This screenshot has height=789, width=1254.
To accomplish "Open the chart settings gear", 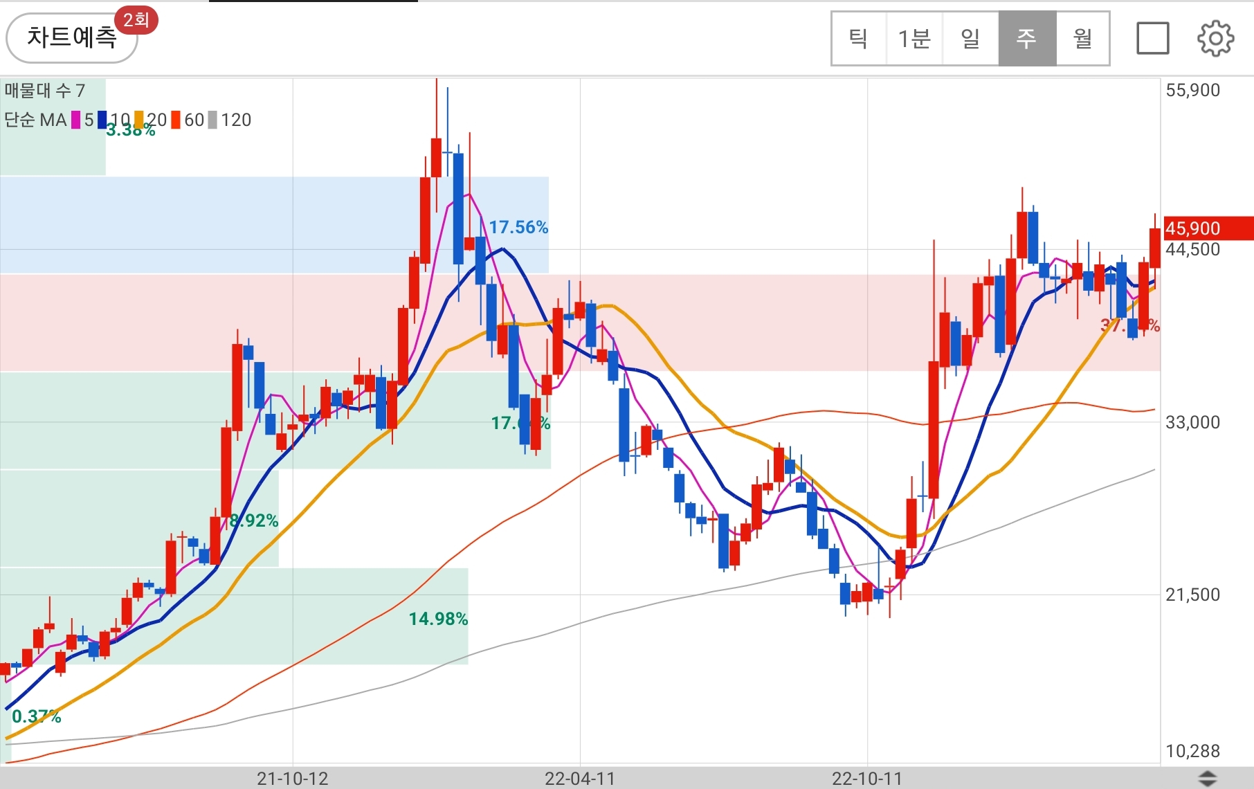I will (x=1215, y=38).
